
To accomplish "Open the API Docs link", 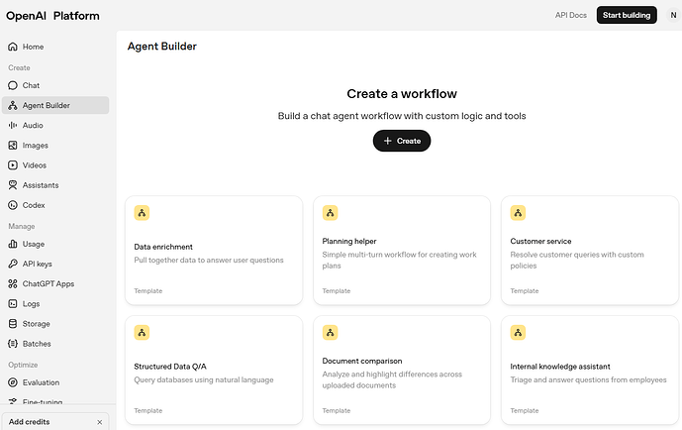I will (571, 15).
